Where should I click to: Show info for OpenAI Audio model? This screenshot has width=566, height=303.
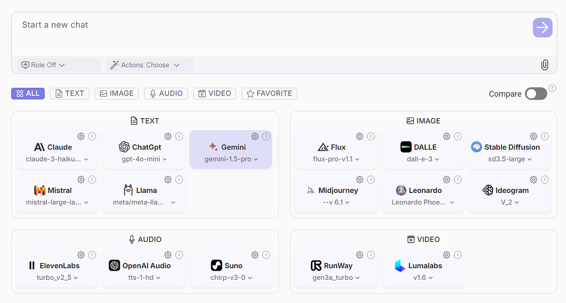point(179,255)
